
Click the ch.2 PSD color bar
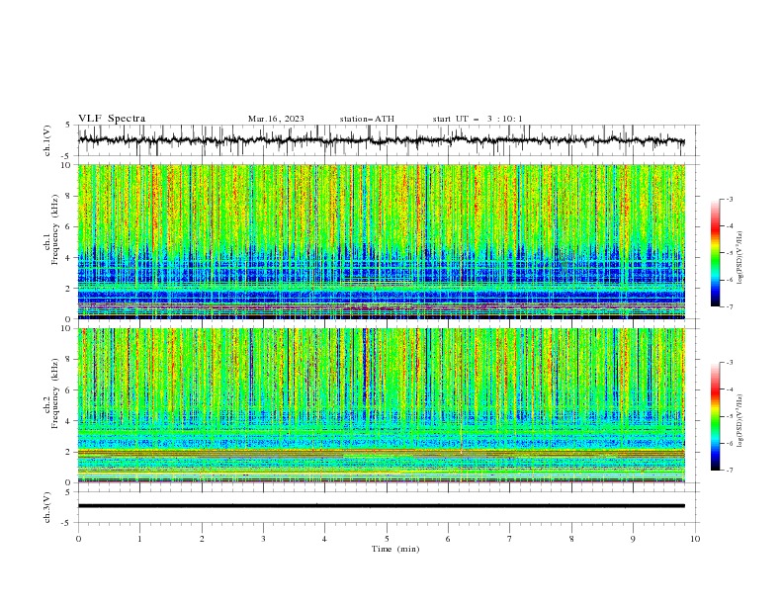[716, 416]
